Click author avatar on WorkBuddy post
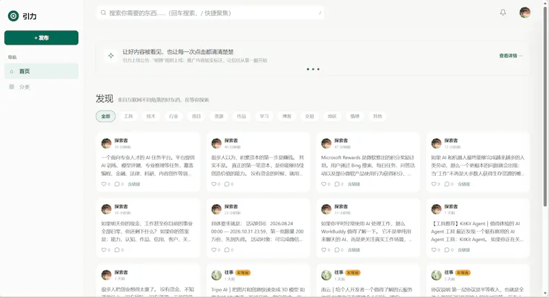 [327, 209]
